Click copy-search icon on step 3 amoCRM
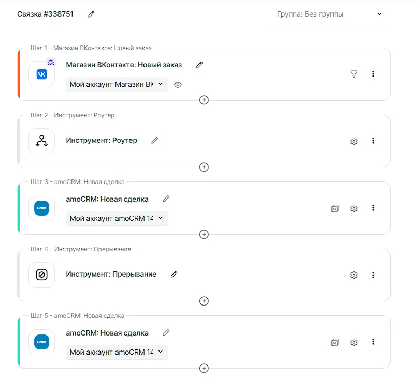The width and height of the screenshot is (419, 381). [x=335, y=208]
